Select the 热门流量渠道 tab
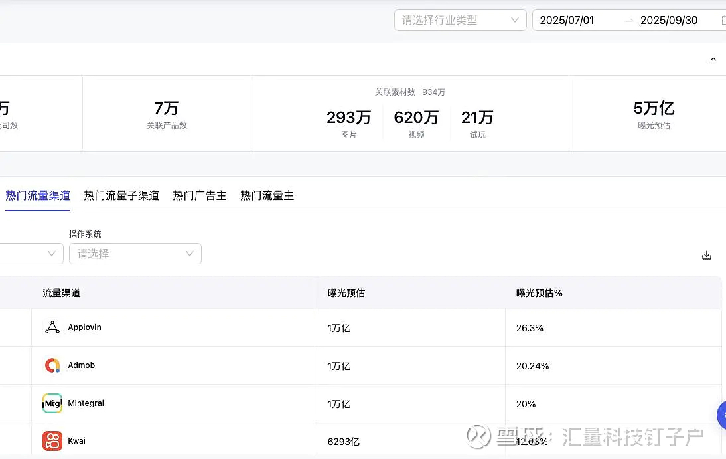Screen dimensions: 726x459 tap(38, 196)
